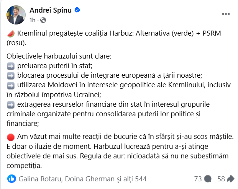Click the blue Like reaction icon
The width and height of the screenshot is (238, 189).
tap(12, 179)
